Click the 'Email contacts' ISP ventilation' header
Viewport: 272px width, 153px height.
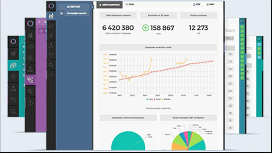pos(188,118)
